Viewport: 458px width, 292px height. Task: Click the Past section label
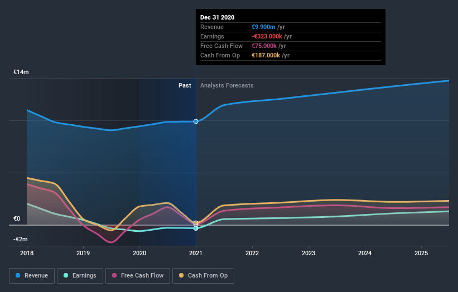tap(185, 85)
